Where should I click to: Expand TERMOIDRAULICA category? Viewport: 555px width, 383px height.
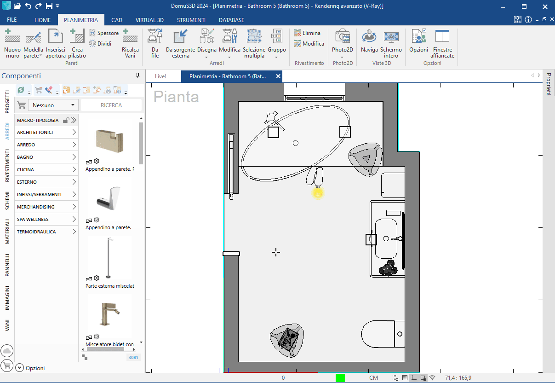[x=46, y=232]
